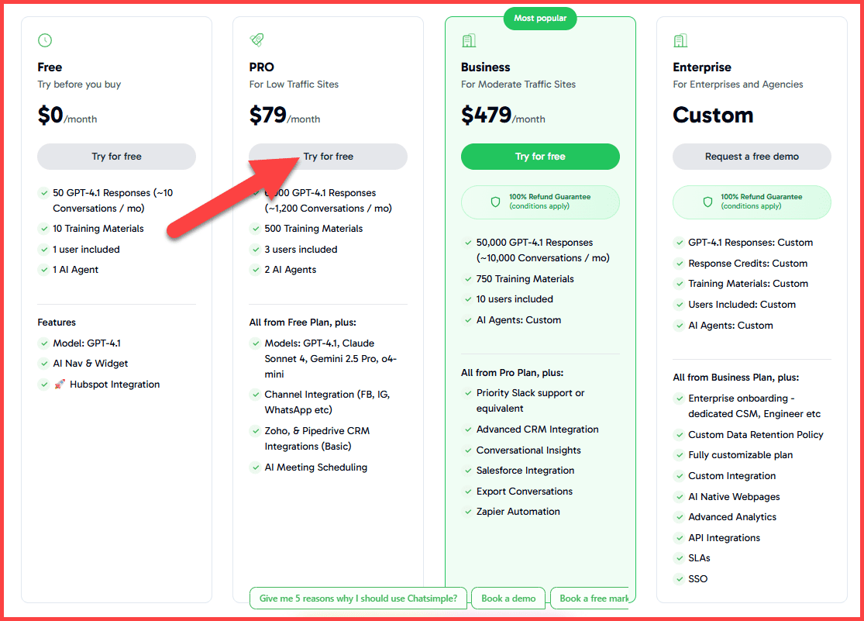Click the checkmark beside AI Meeting Scheduling
Screen dimensions: 864x621
click(x=256, y=467)
